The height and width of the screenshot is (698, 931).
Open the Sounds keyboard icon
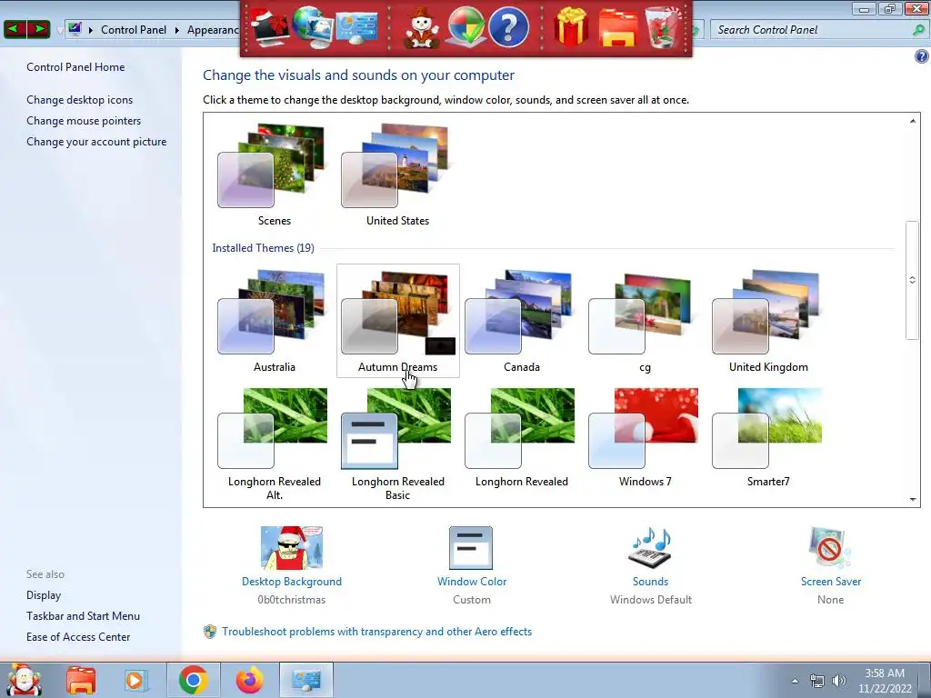(651, 547)
